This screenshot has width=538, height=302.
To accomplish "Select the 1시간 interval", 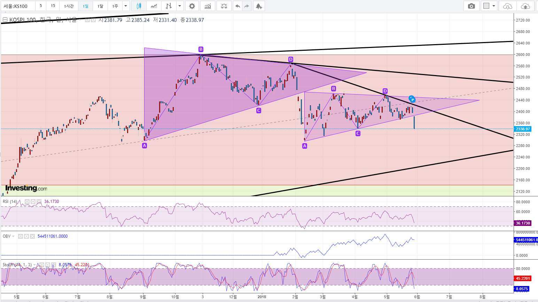I will [x=69, y=6].
